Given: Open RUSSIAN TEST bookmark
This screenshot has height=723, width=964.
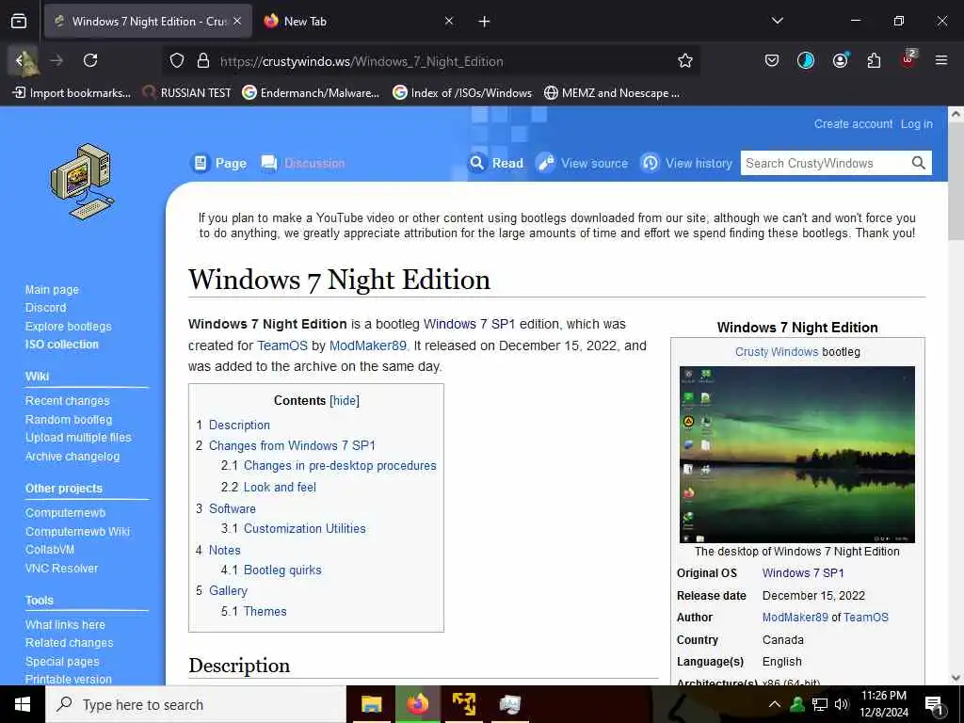Looking at the screenshot, I should (187, 93).
